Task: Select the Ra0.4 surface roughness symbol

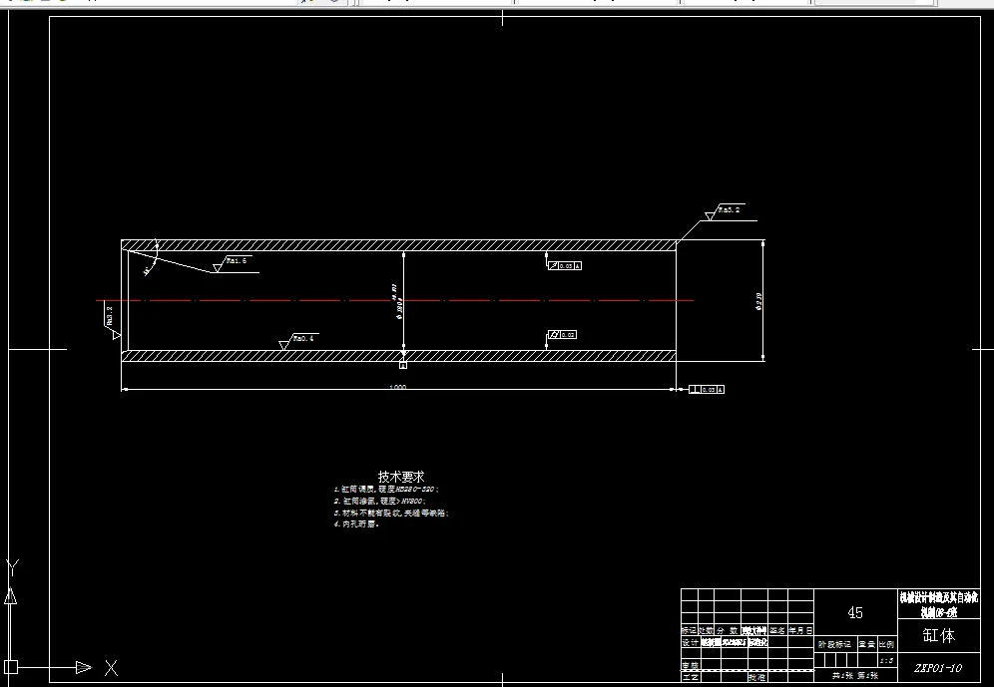Action: coord(298,341)
